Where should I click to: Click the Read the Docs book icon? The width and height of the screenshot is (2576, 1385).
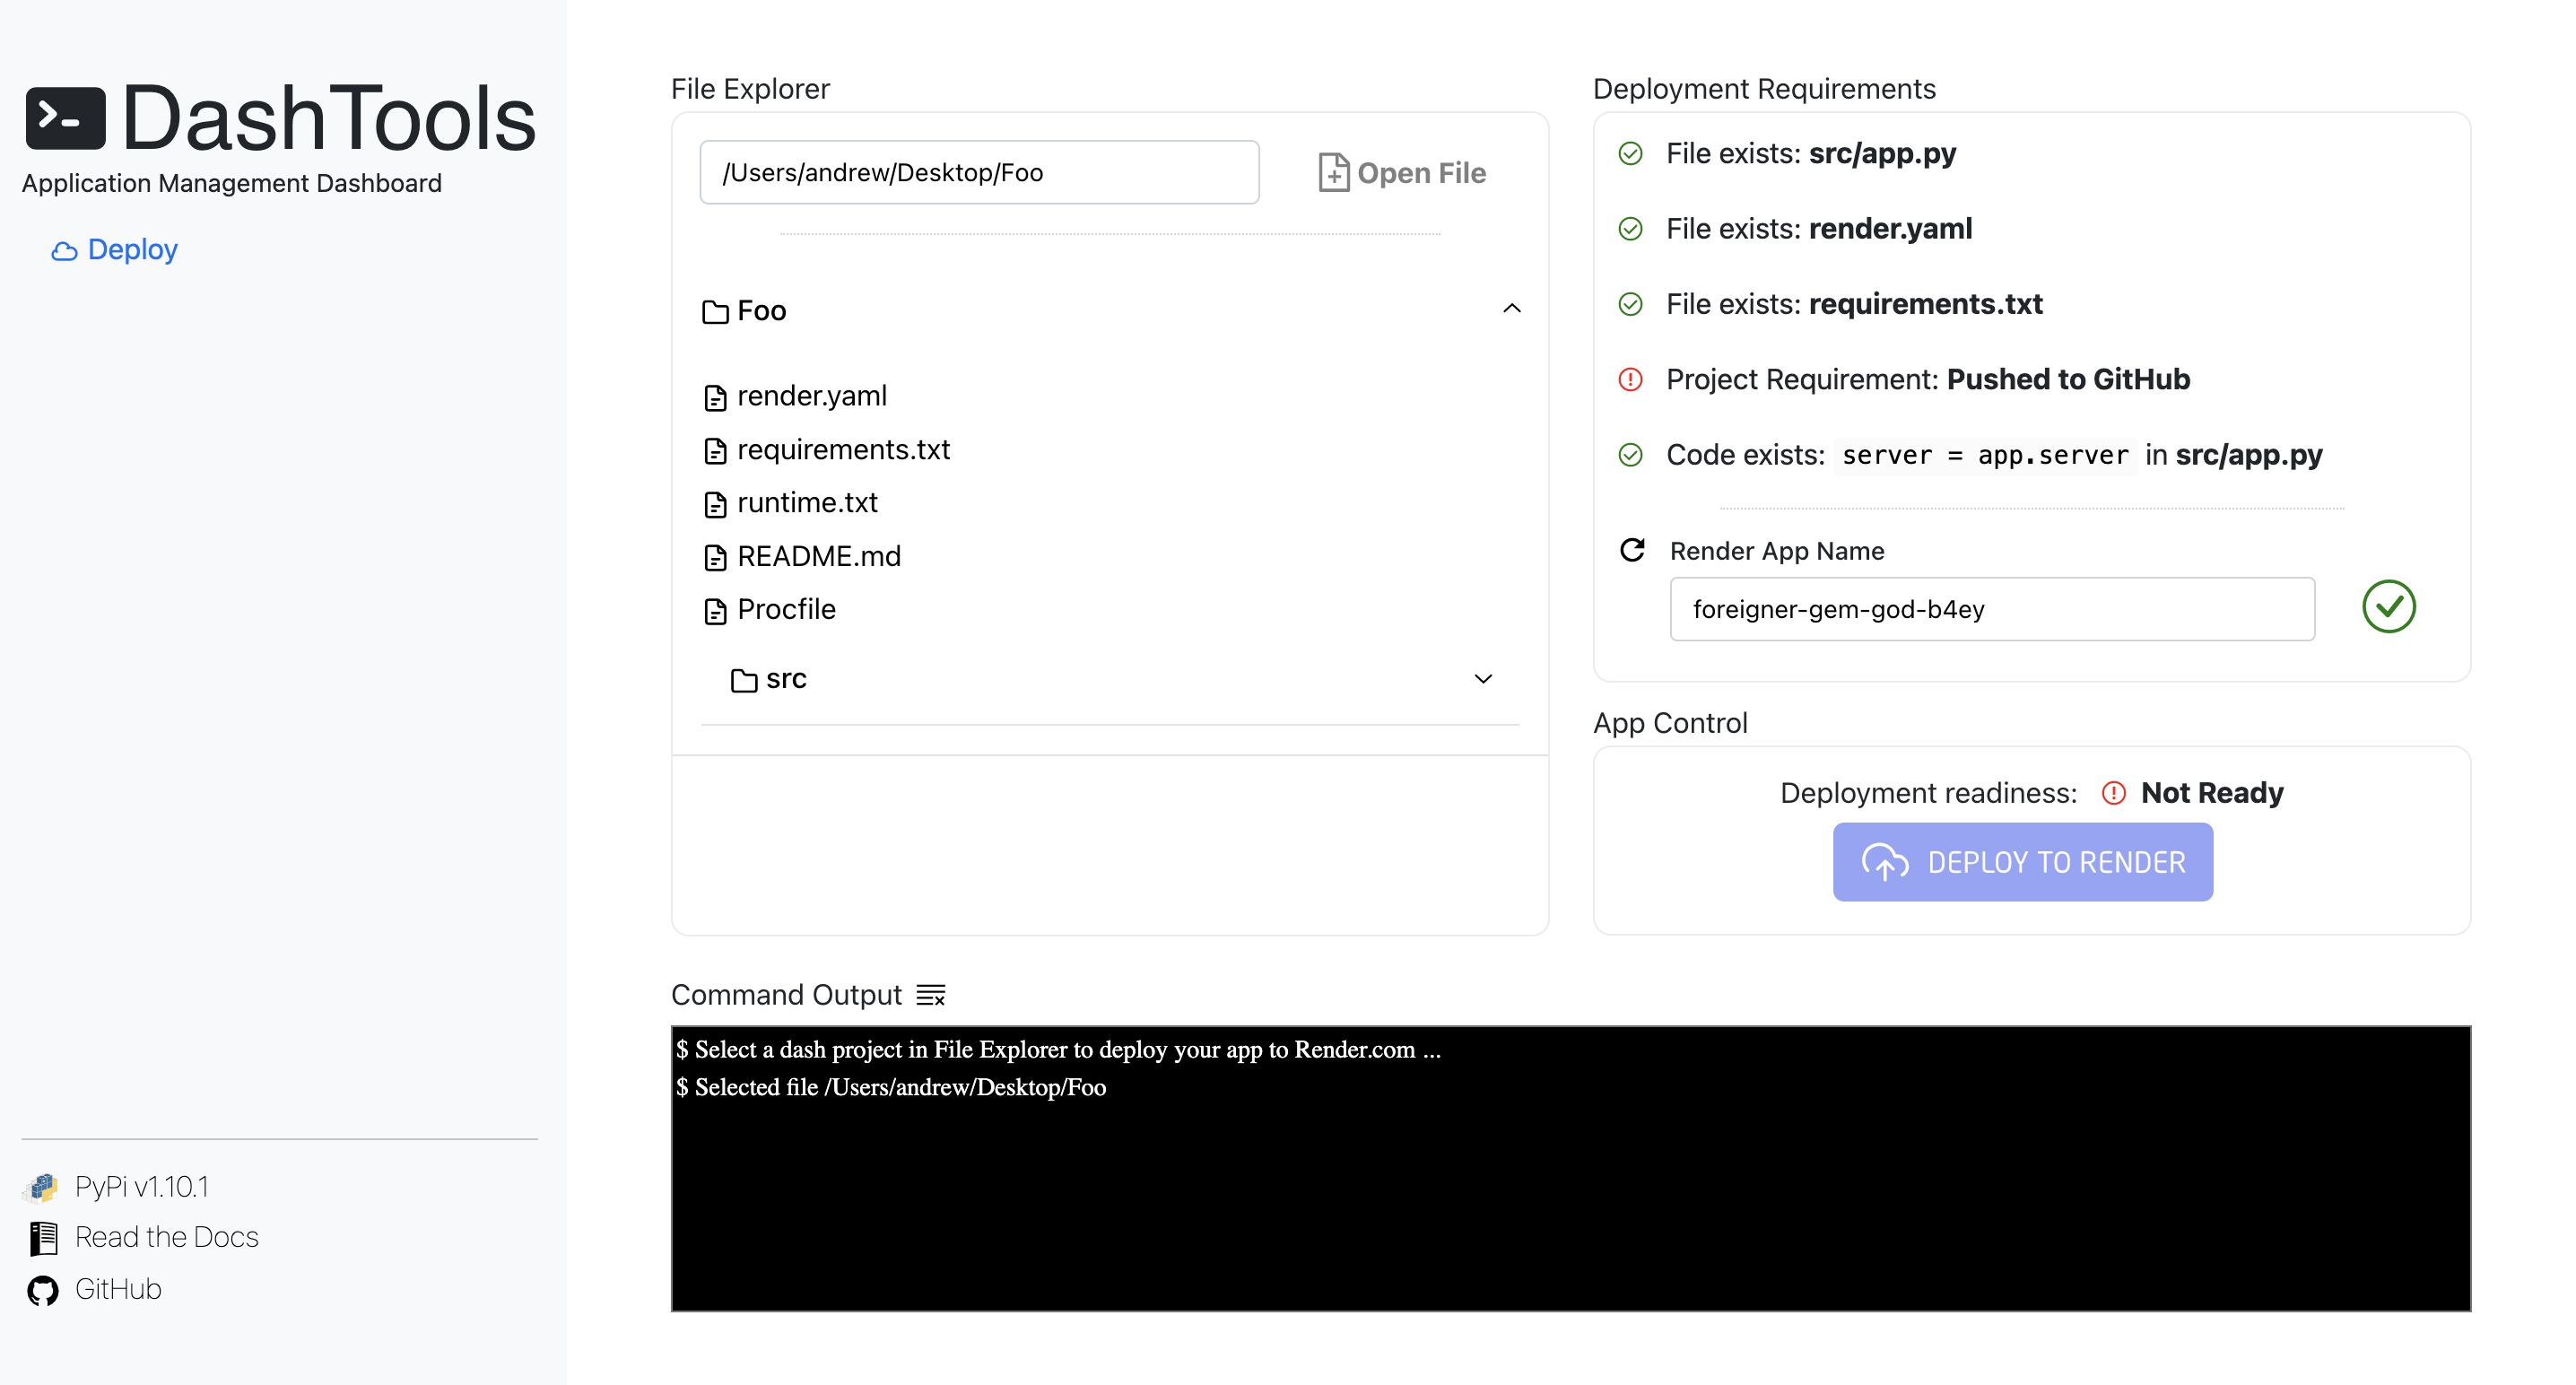pos(43,1238)
